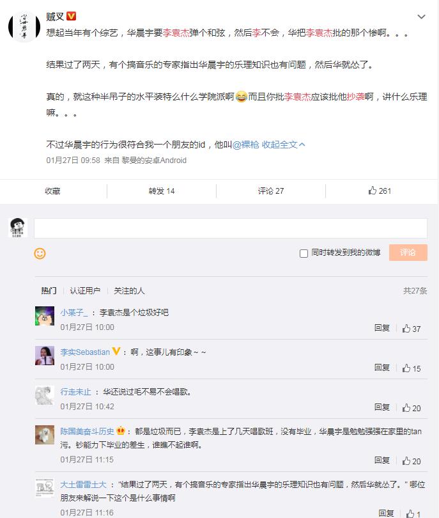The image size is (439, 518).
Task: Click the thumbs-up icon with 261 likes
Action: pos(373,191)
